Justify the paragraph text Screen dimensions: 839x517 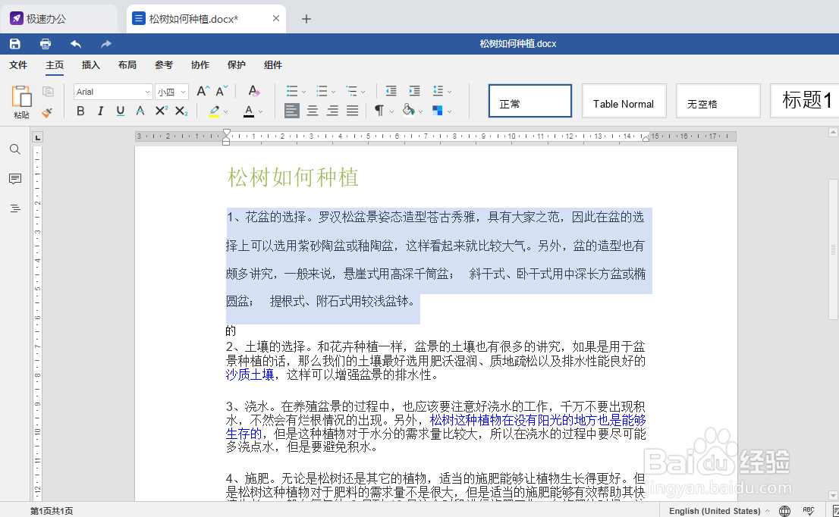352,111
